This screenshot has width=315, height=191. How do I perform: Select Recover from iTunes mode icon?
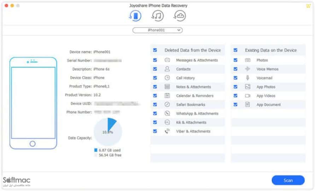point(157,16)
